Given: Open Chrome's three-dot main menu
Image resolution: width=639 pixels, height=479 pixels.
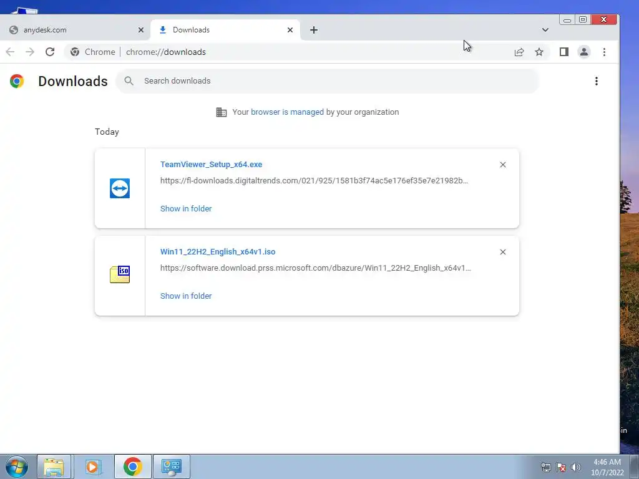Looking at the screenshot, I should (604, 52).
